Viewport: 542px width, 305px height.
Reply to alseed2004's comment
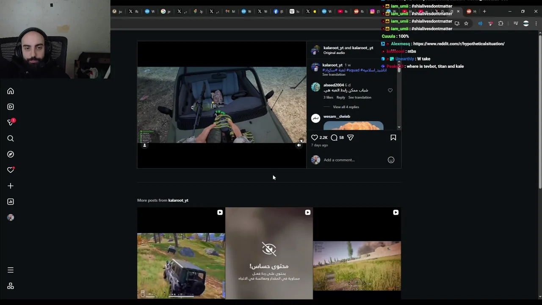point(340,97)
